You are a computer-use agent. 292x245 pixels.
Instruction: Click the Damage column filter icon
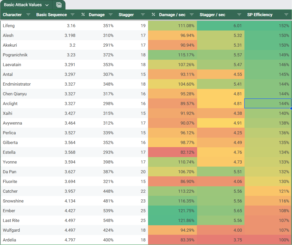coord(111,15)
